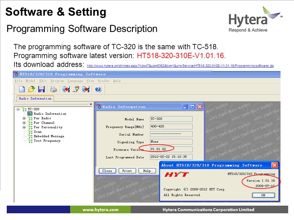Close the About dialog with red X

pos(274,165)
